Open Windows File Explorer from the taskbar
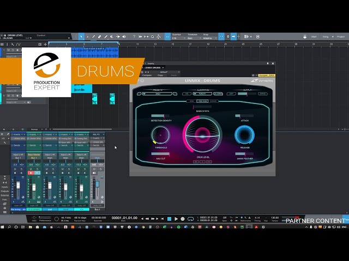Screen dimensions: 349x261 [31, 227]
